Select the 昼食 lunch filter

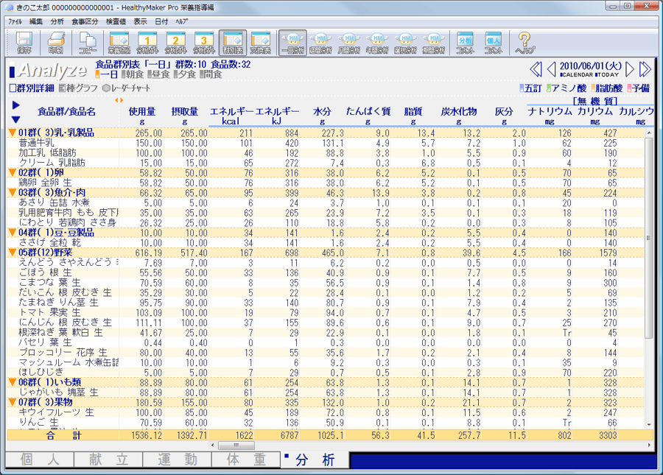[158, 74]
